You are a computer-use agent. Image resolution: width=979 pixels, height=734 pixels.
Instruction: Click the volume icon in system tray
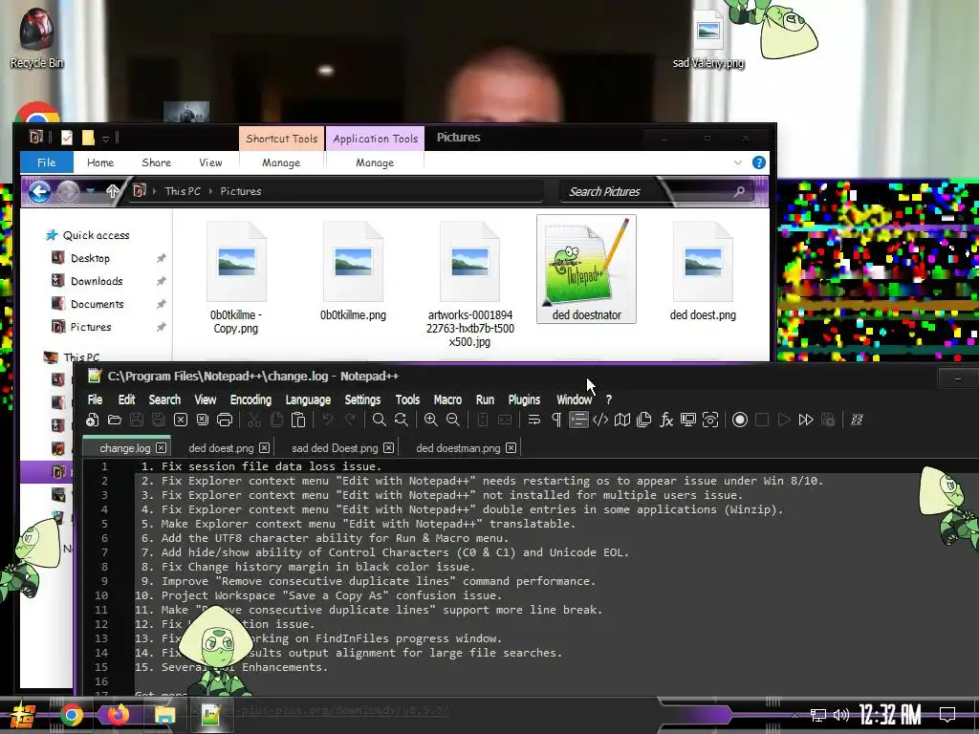841,715
